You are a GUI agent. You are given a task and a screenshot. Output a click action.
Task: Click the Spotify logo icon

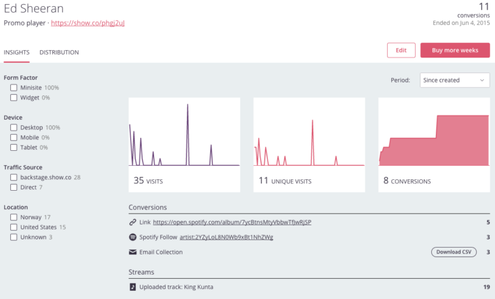coord(133,237)
